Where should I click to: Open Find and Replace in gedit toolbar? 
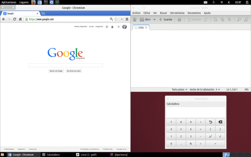(246, 20)
